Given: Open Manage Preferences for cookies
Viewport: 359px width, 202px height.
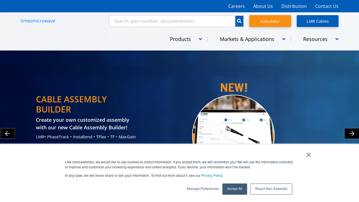Looking at the screenshot, I should click(x=203, y=189).
